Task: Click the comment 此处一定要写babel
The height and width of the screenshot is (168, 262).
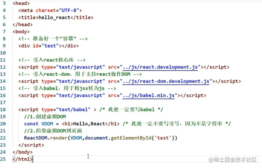Action: click(131, 110)
